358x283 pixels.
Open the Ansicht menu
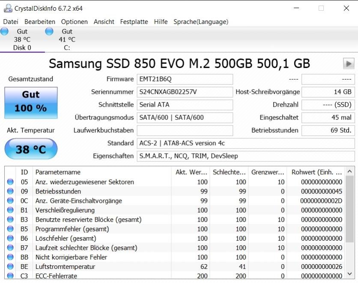(x=104, y=22)
